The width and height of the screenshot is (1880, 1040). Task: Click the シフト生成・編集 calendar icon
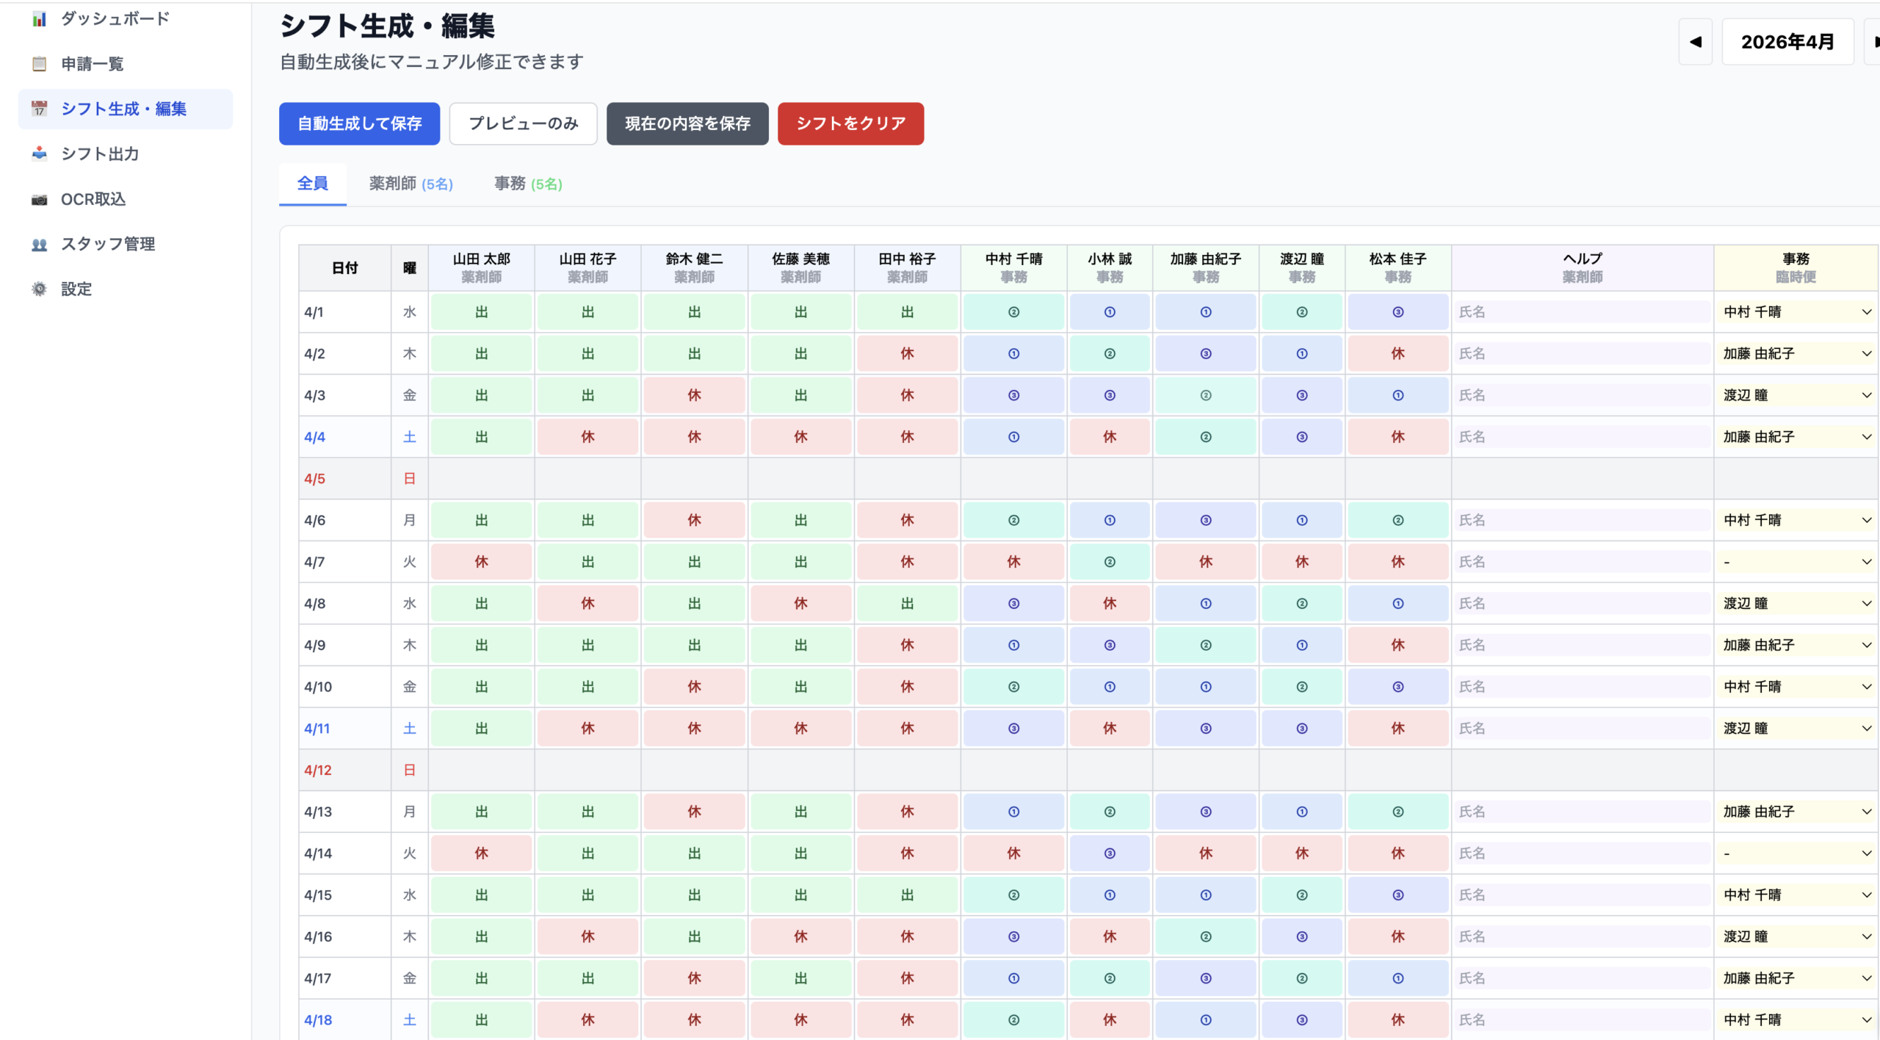(40, 109)
